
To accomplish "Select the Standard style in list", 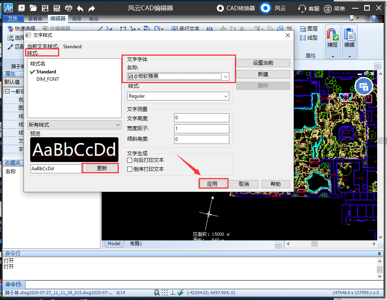I will (46, 72).
